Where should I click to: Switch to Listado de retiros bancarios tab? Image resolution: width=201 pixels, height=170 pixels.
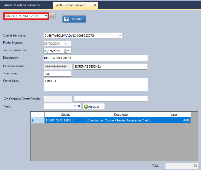pos(23,6)
